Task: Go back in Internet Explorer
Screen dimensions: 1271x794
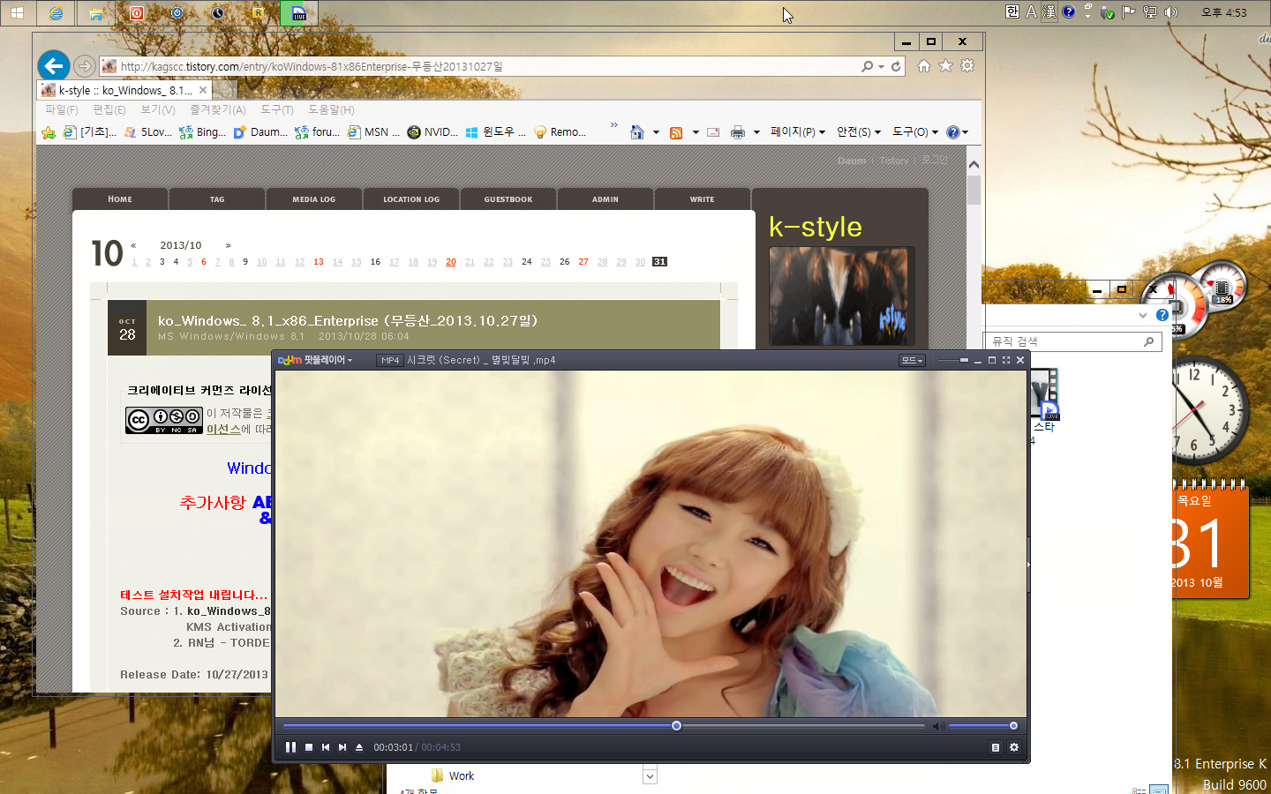Action: click(54, 65)
